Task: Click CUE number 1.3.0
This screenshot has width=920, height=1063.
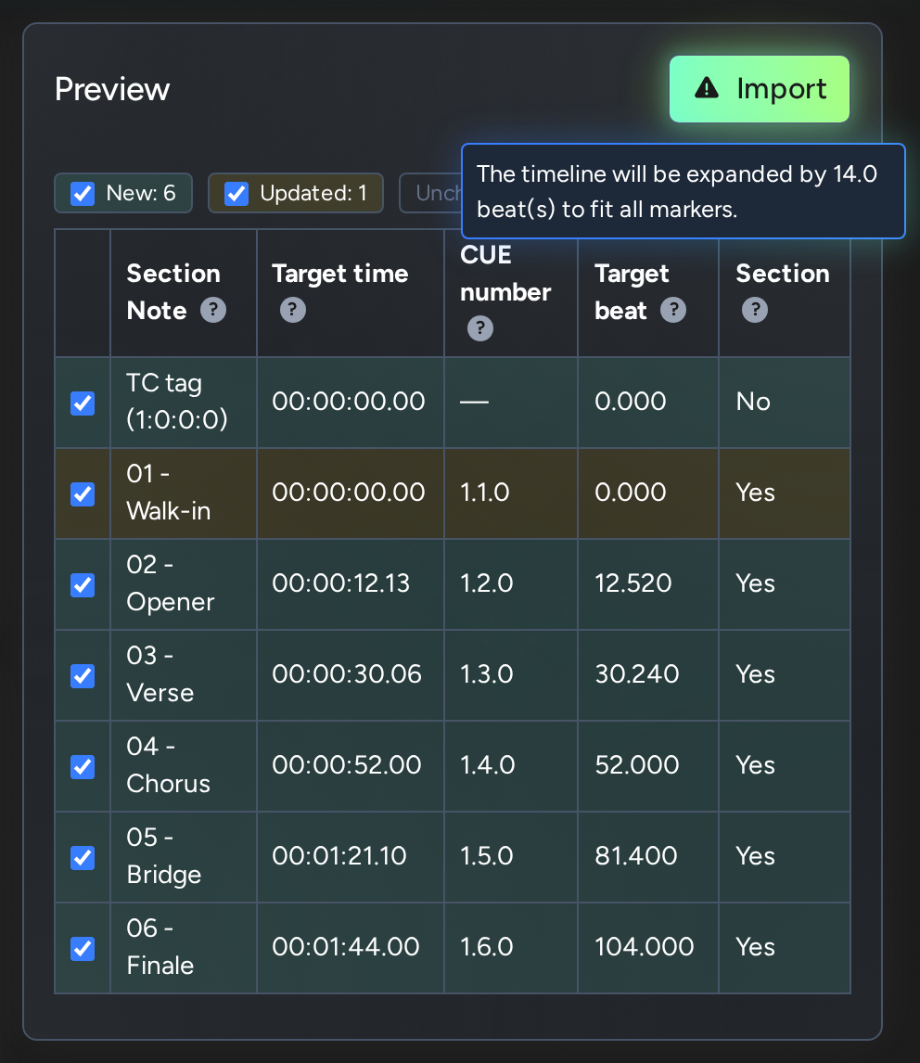Action: pyautogui.click(x=487, y=673)
